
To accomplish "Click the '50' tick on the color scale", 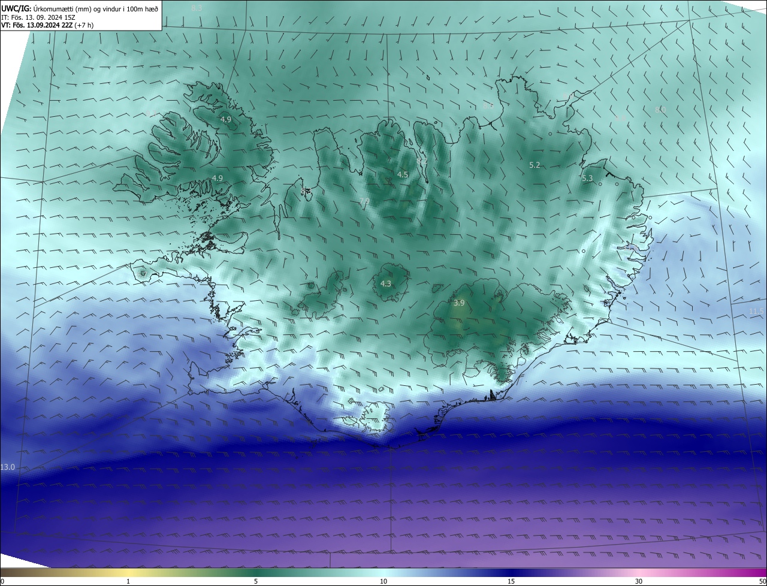I will click(762, 581).
